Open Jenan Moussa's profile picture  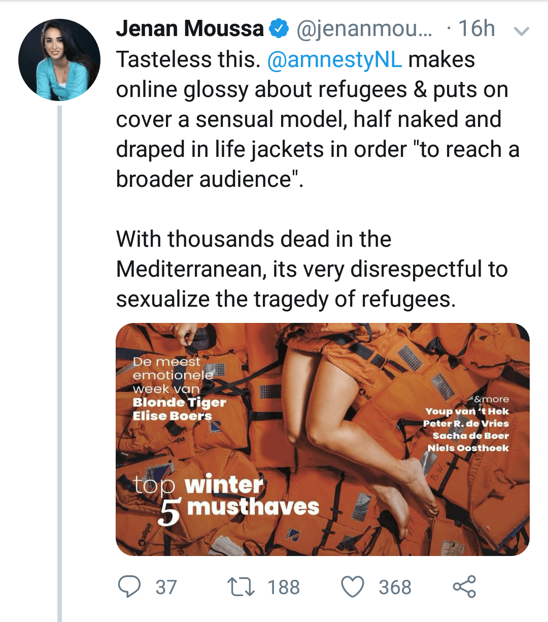click(59, 60)
